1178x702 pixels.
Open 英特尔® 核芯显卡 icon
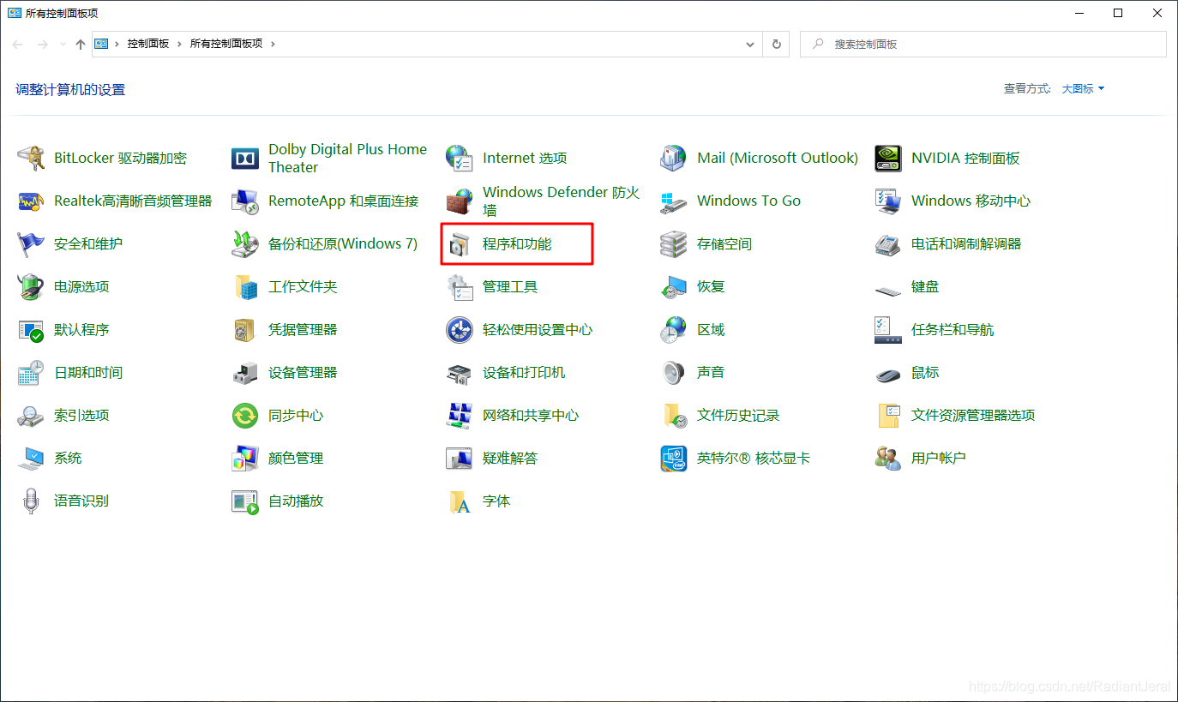[x=674, y=458]
